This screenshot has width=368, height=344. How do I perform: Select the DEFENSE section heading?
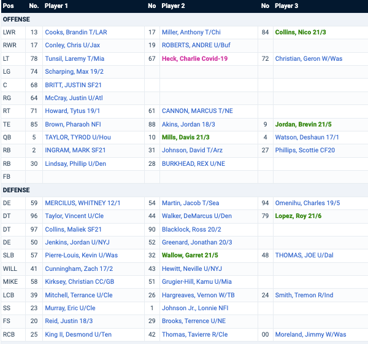16,190
